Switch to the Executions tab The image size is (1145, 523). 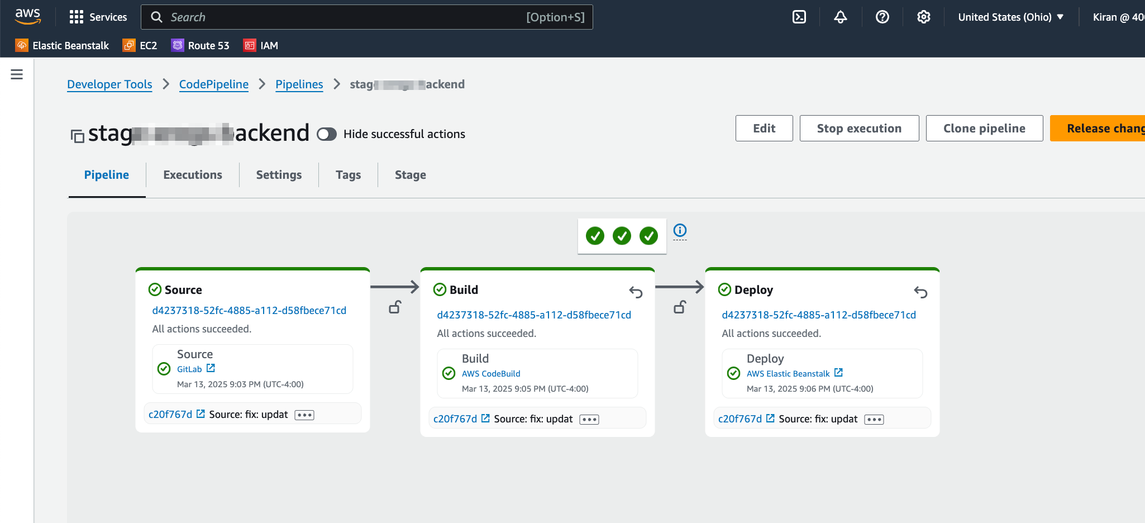(193, 175)
